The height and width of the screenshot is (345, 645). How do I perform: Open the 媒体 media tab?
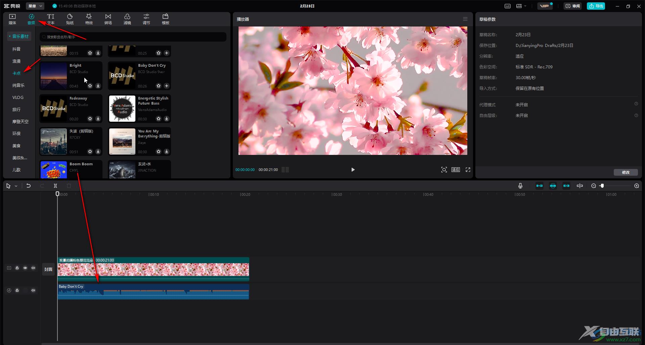(12, 19)
